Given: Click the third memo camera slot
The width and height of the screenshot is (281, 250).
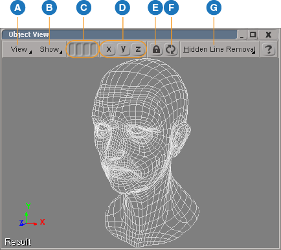Looking at the screenshot, I should point(86,49).
